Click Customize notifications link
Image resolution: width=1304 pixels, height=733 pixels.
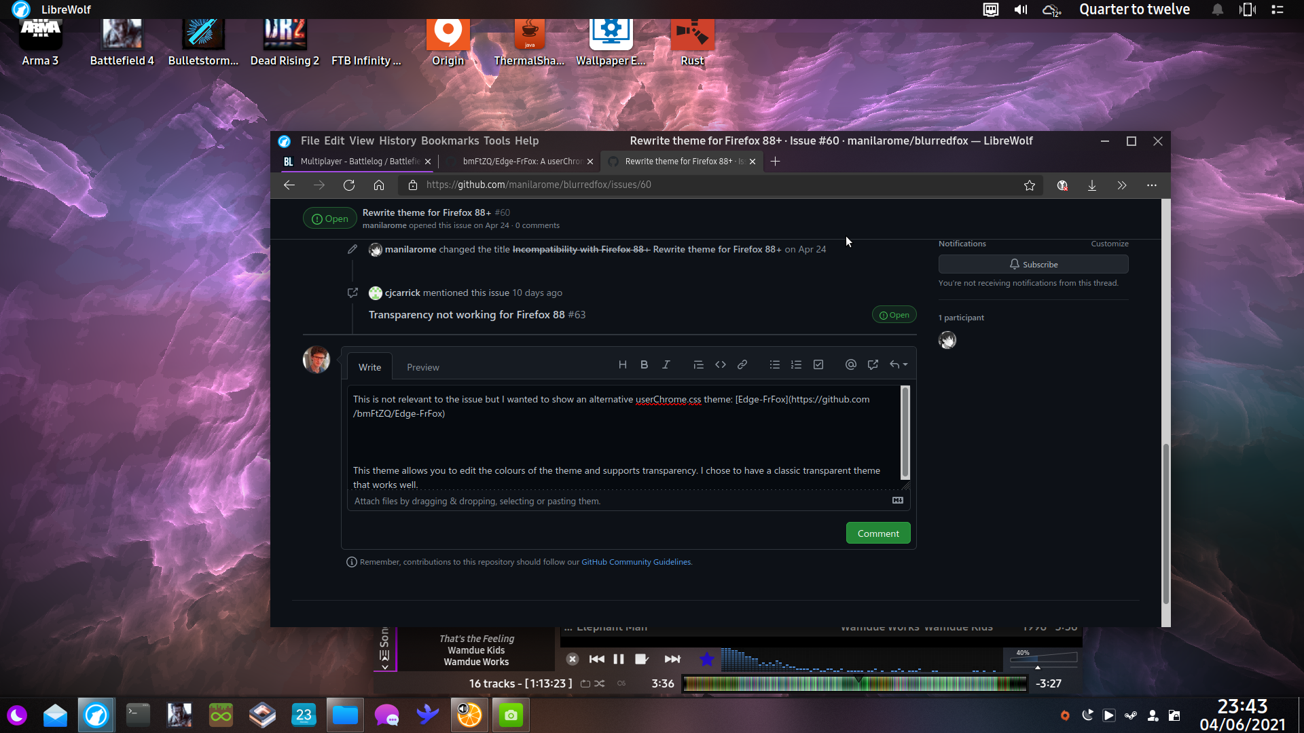(x=1110, y=244)
